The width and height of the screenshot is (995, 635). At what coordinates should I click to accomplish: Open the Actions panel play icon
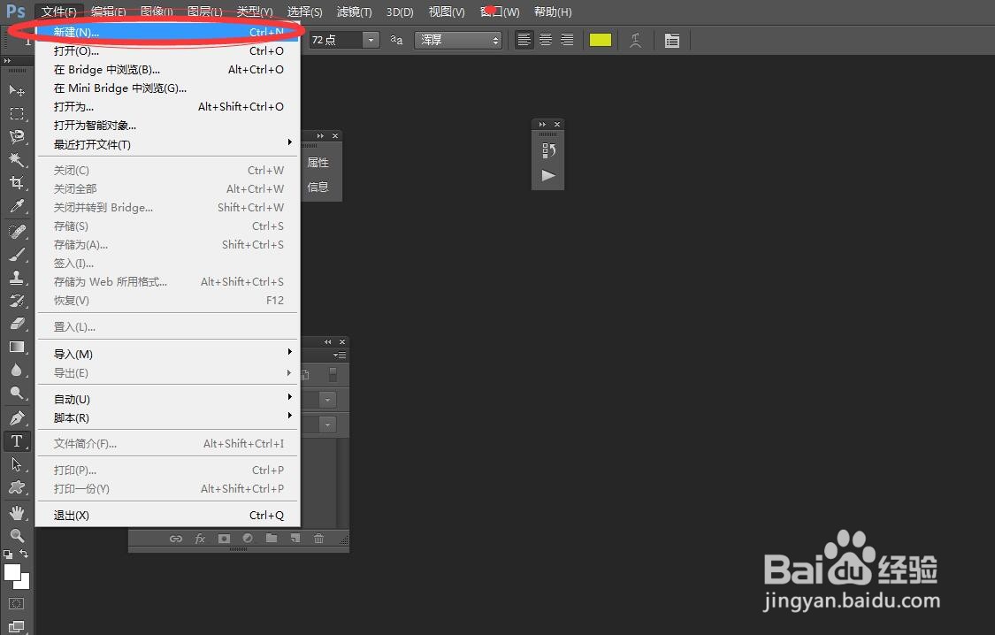548,176
